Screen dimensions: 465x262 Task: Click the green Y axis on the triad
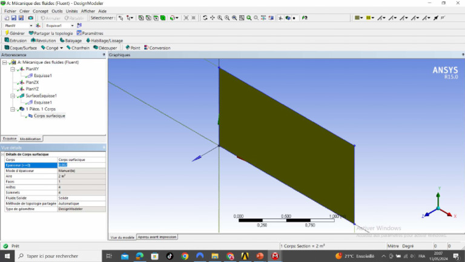tap(438, 197)
